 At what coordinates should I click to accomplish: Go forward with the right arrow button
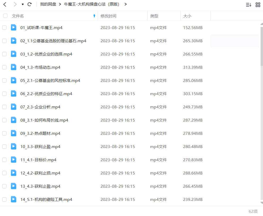[15, 4]
